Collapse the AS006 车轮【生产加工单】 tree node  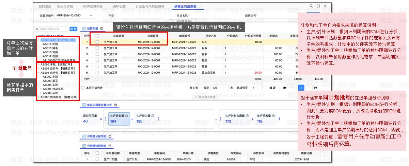point(38,40)
